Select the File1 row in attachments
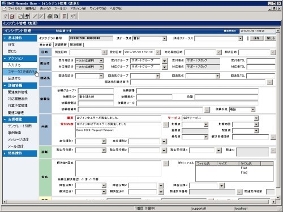 [234, 168]
